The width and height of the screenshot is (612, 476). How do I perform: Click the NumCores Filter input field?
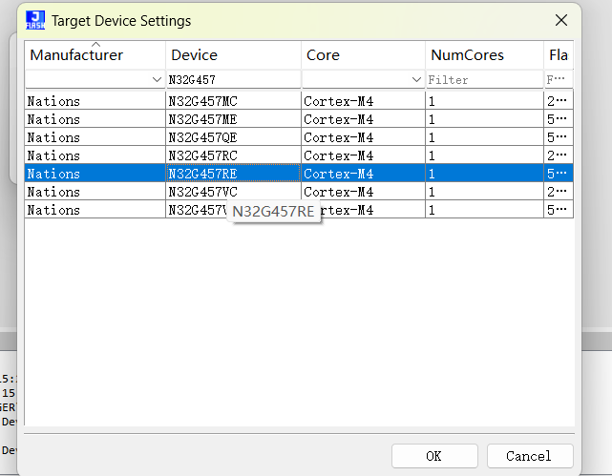pyautogui.click(x=484, y=79)
